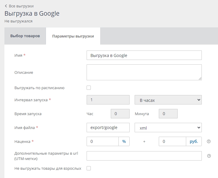
Task: Click the percent markup value field
Action: [x=103, y=141]
